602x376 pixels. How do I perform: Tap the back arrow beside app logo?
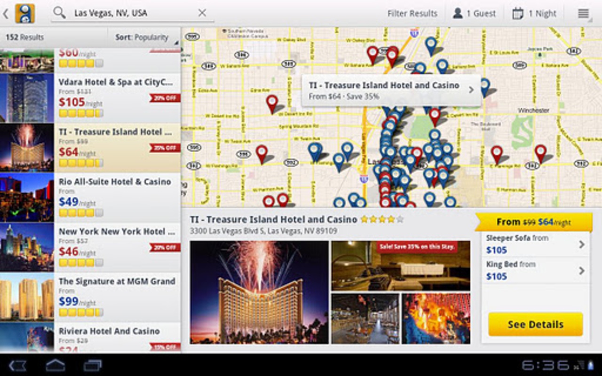6,14
